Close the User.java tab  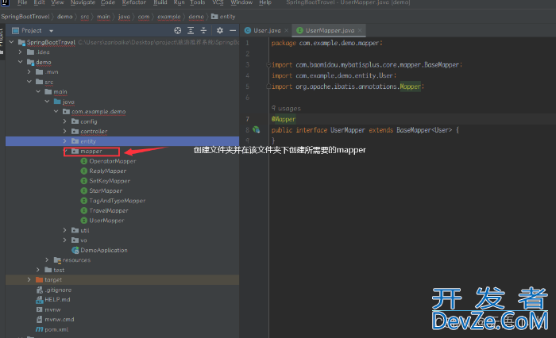286,30
